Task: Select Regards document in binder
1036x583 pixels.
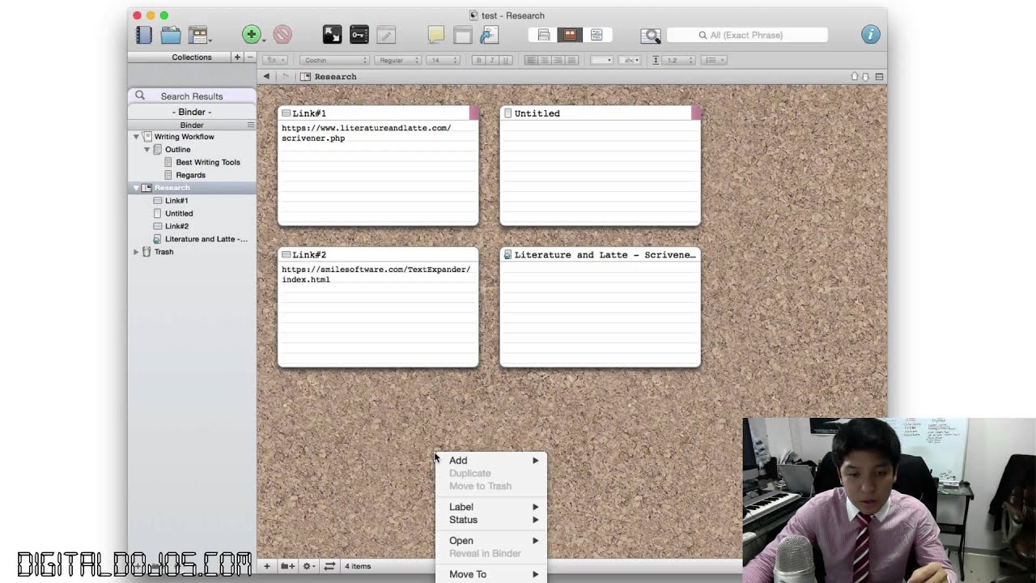Action: coord(190,175)
